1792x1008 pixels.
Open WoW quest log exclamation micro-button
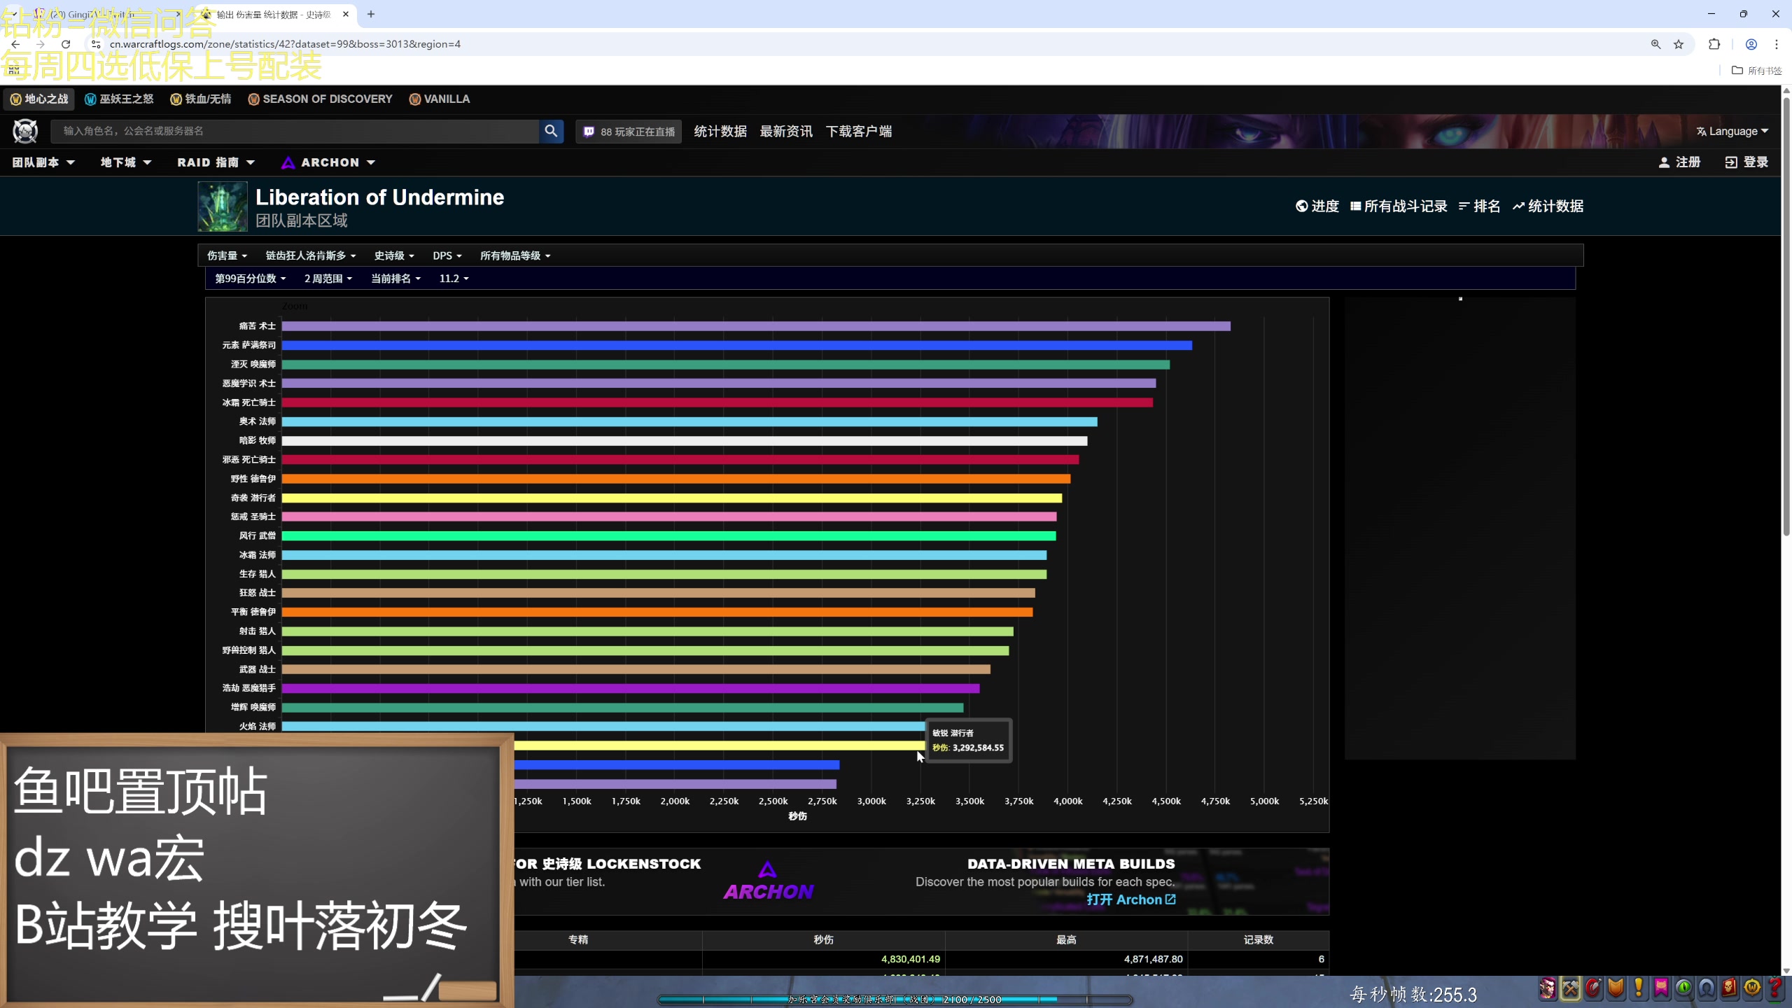click(x=1639, y=988)
